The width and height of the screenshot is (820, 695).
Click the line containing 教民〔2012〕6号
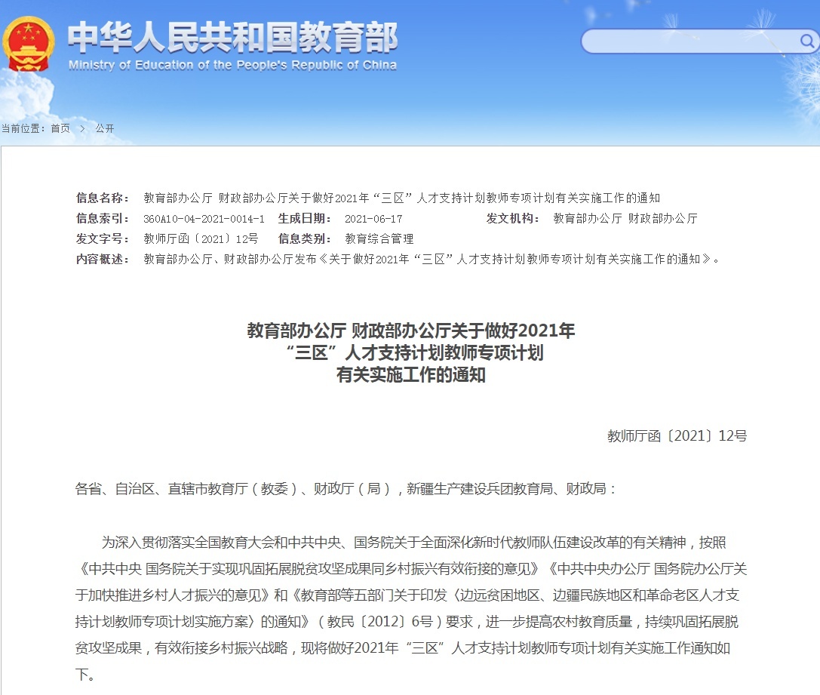pos(407,622)
